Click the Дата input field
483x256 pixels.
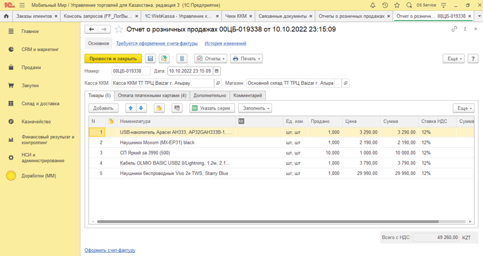point(190,71)
